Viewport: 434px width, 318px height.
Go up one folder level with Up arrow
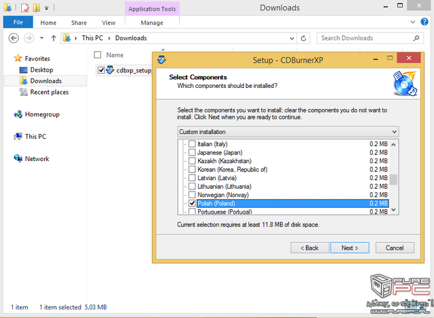pos(54,38)
